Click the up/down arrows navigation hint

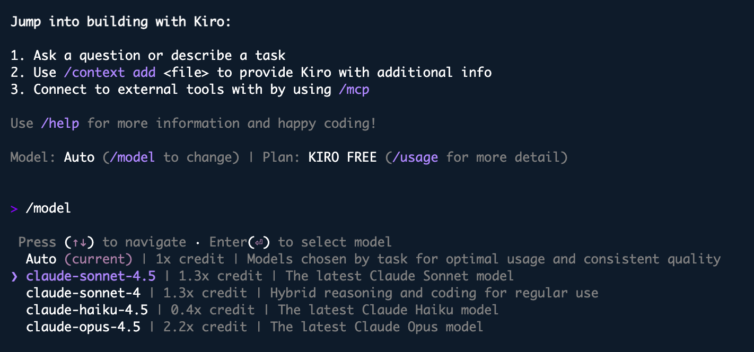(80, 242)
